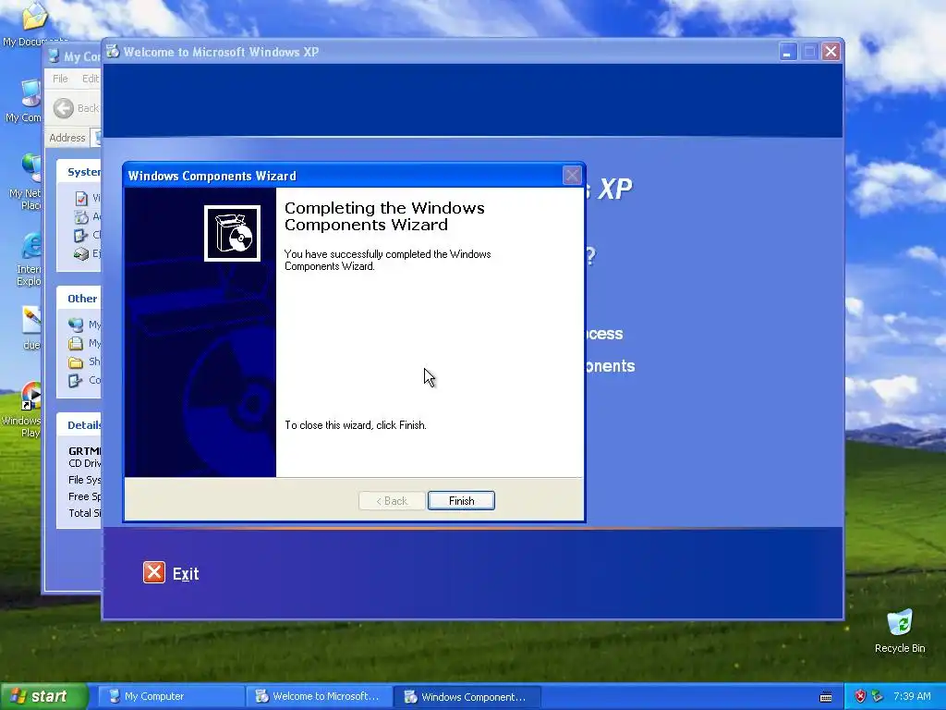The image size is (946, 710).
Task: Click the My Computer window title bar icon
Action: 55,56
